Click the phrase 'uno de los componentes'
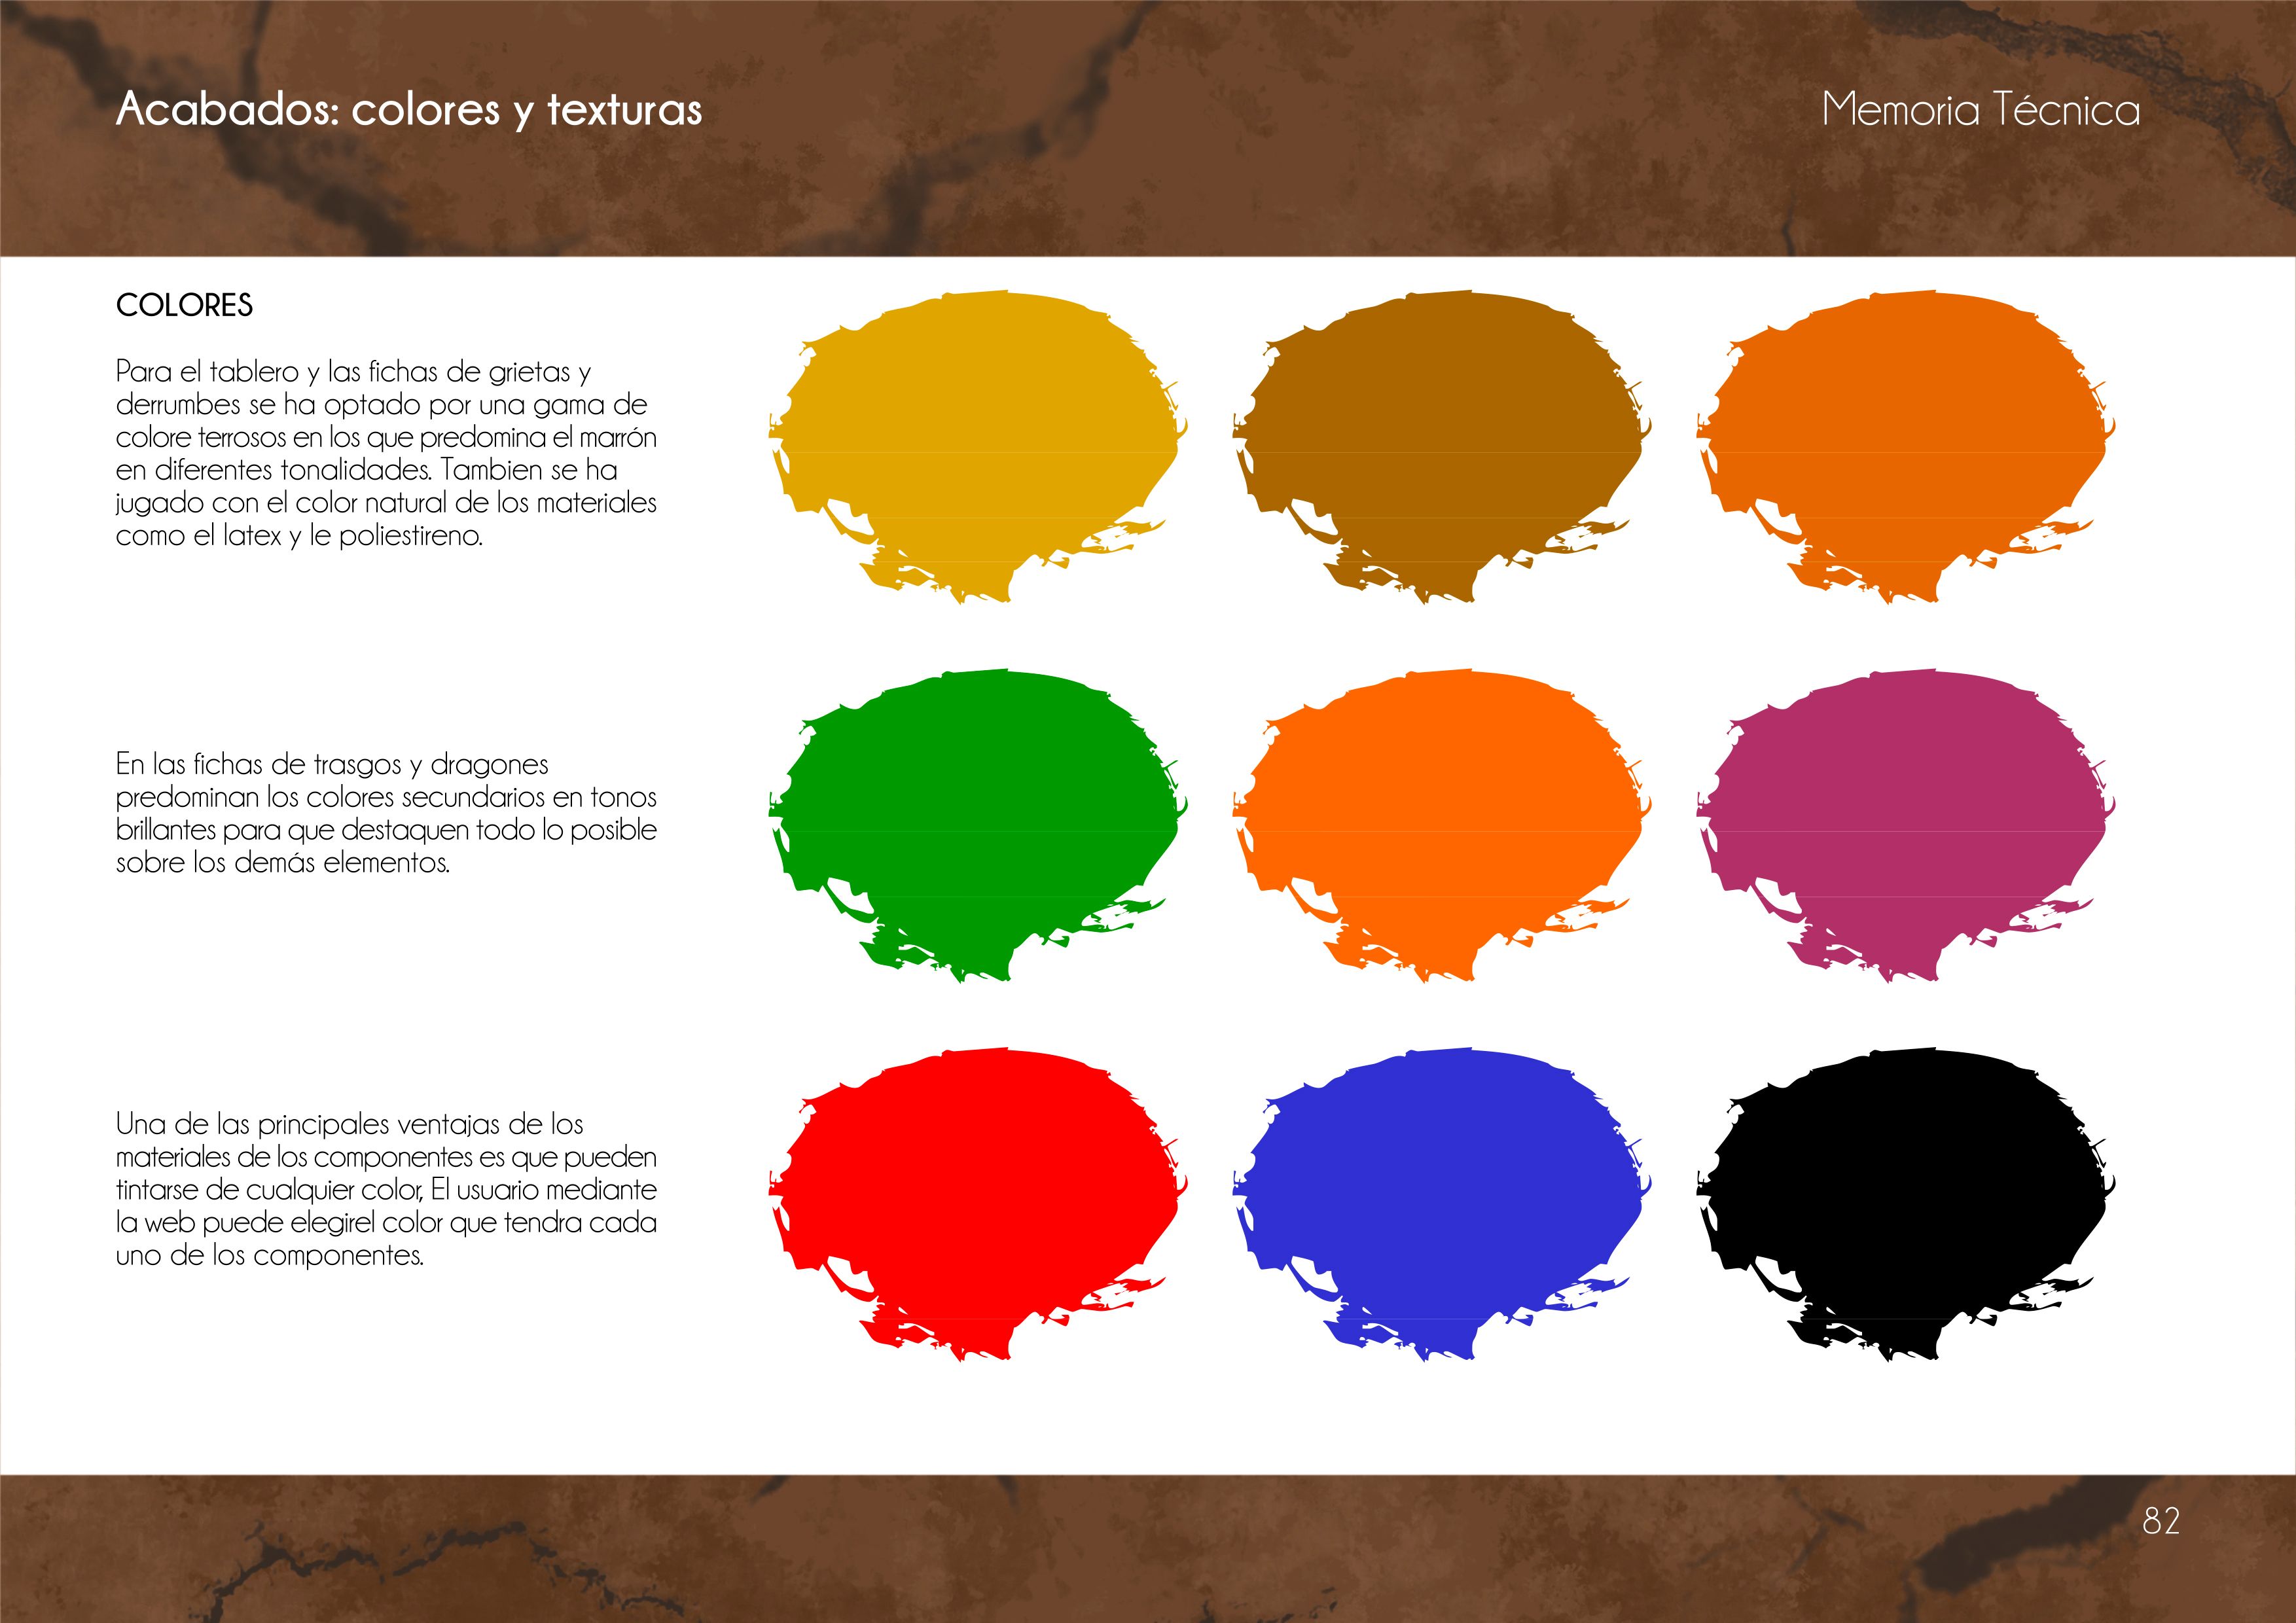 (270, 1256)
